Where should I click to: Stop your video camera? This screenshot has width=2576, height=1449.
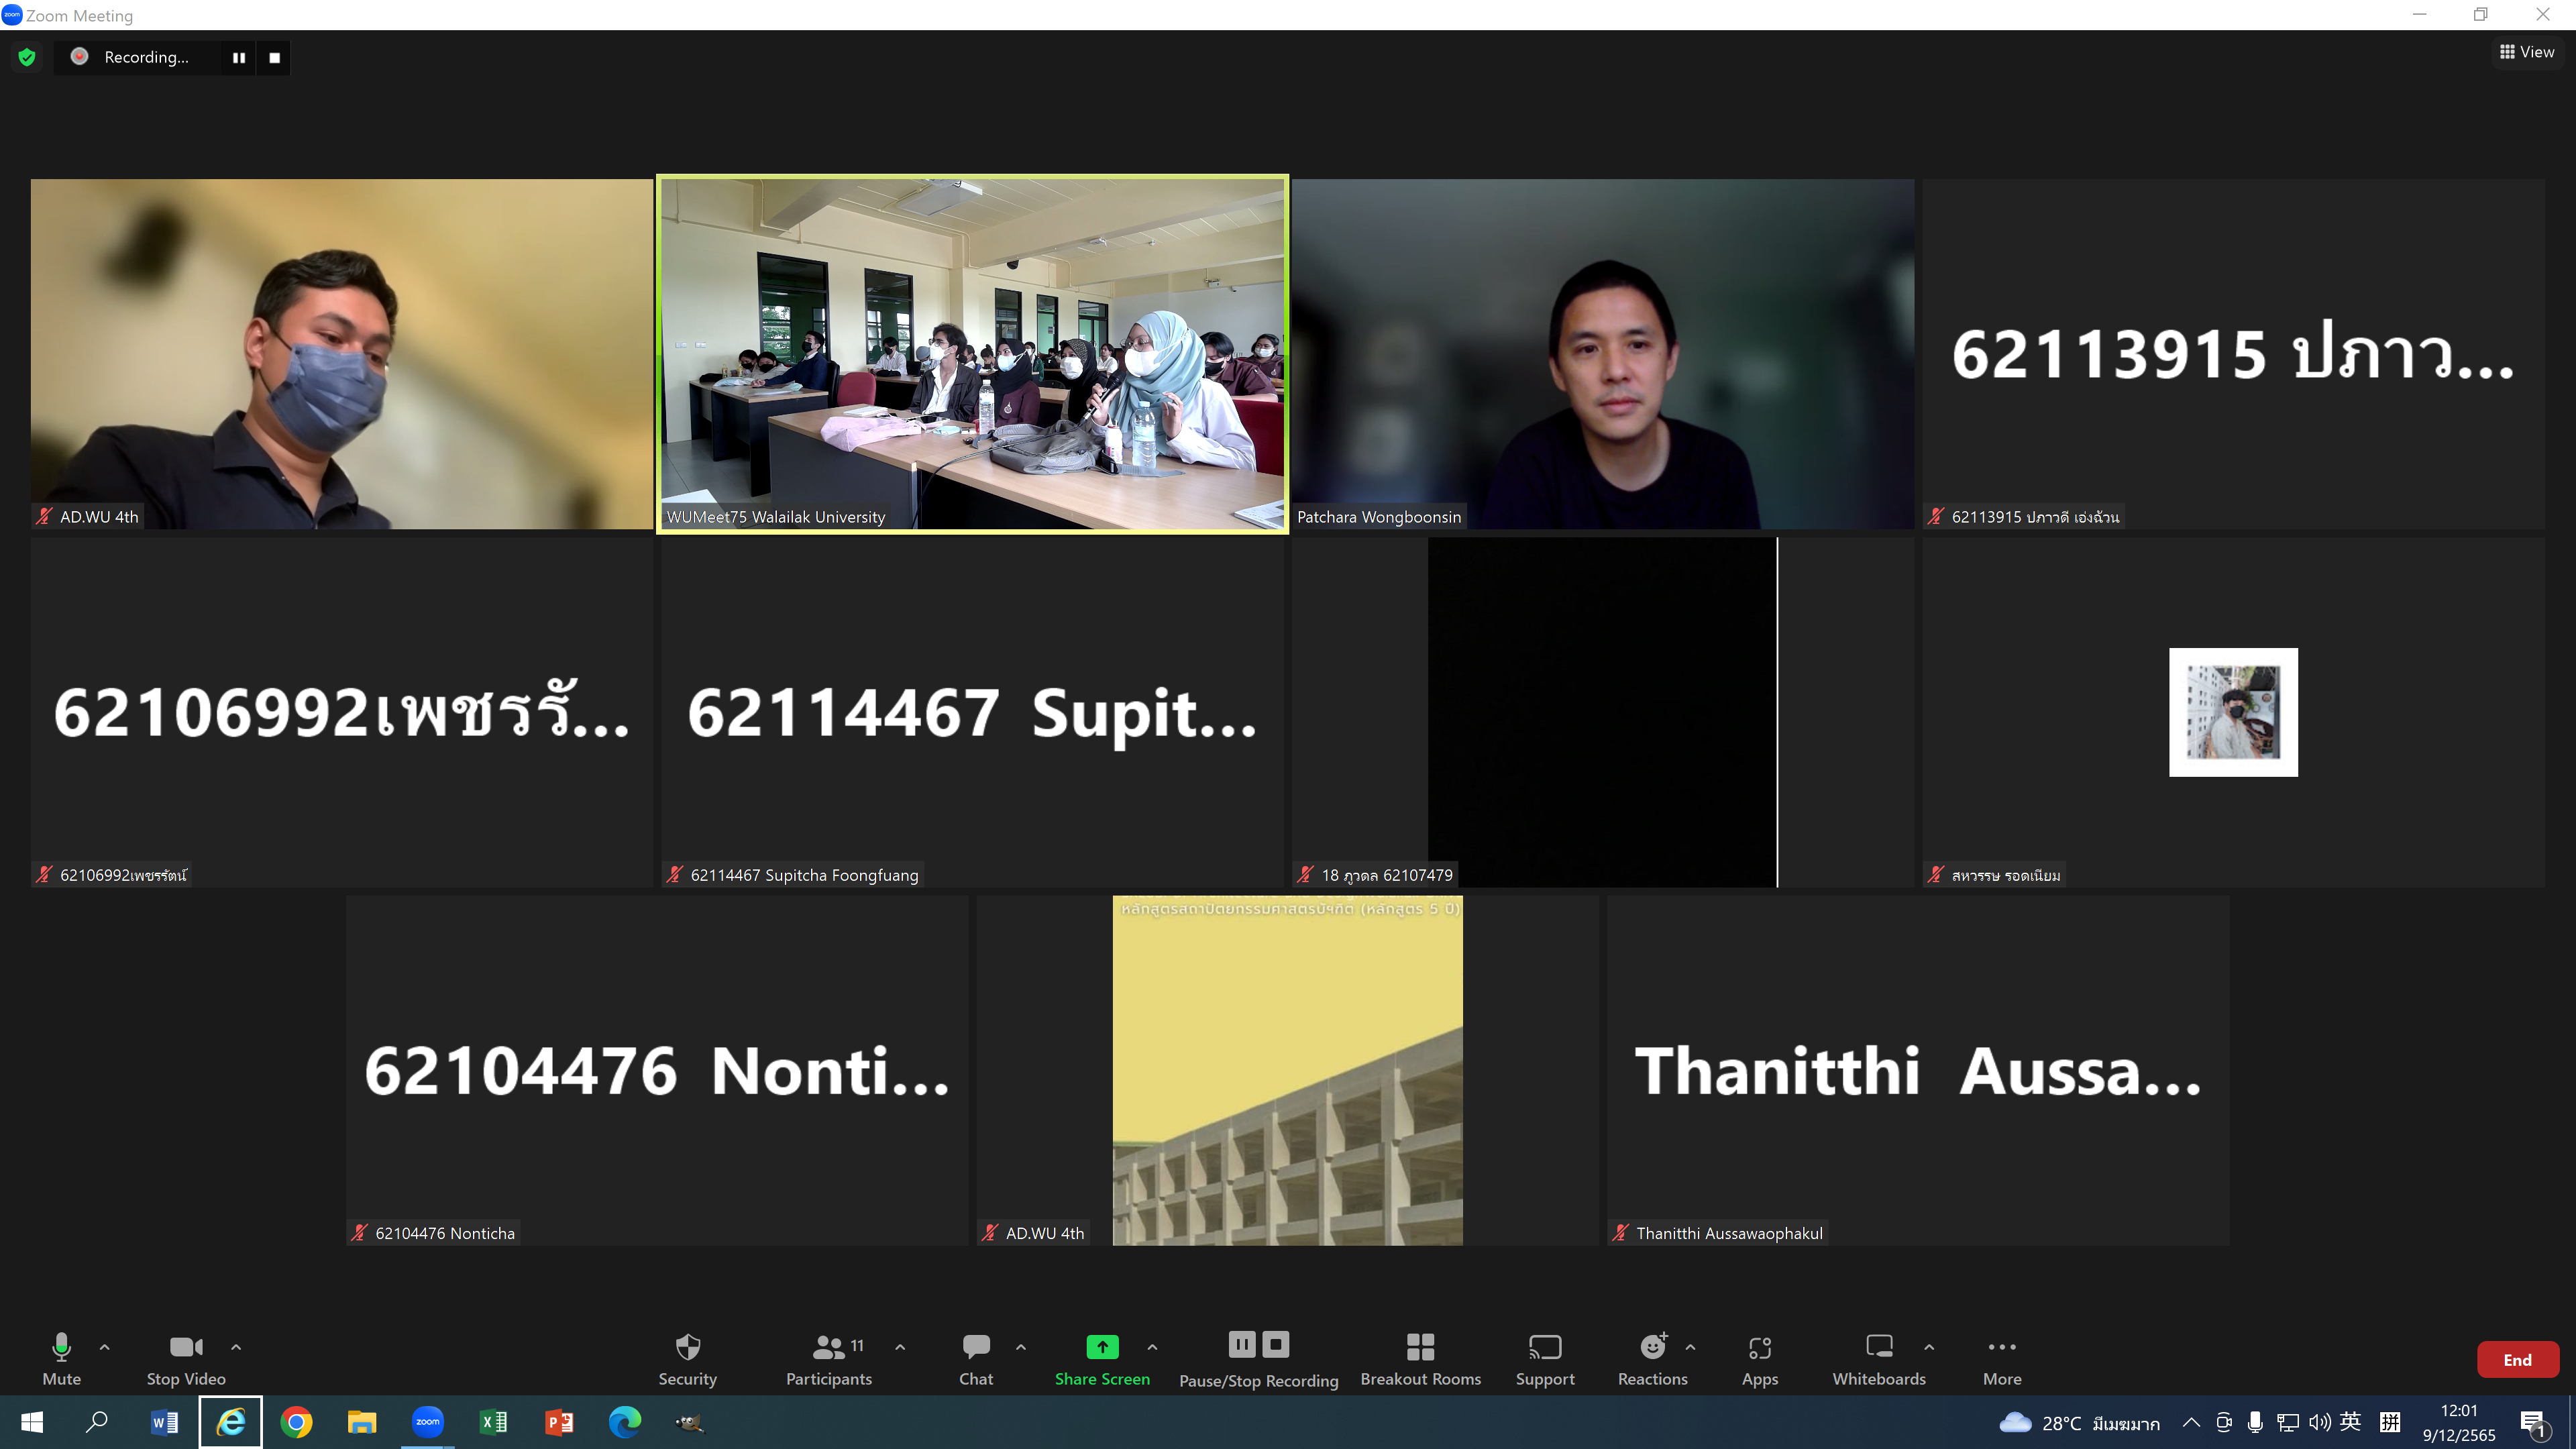pyautogui.click(x=184, y=1358)
